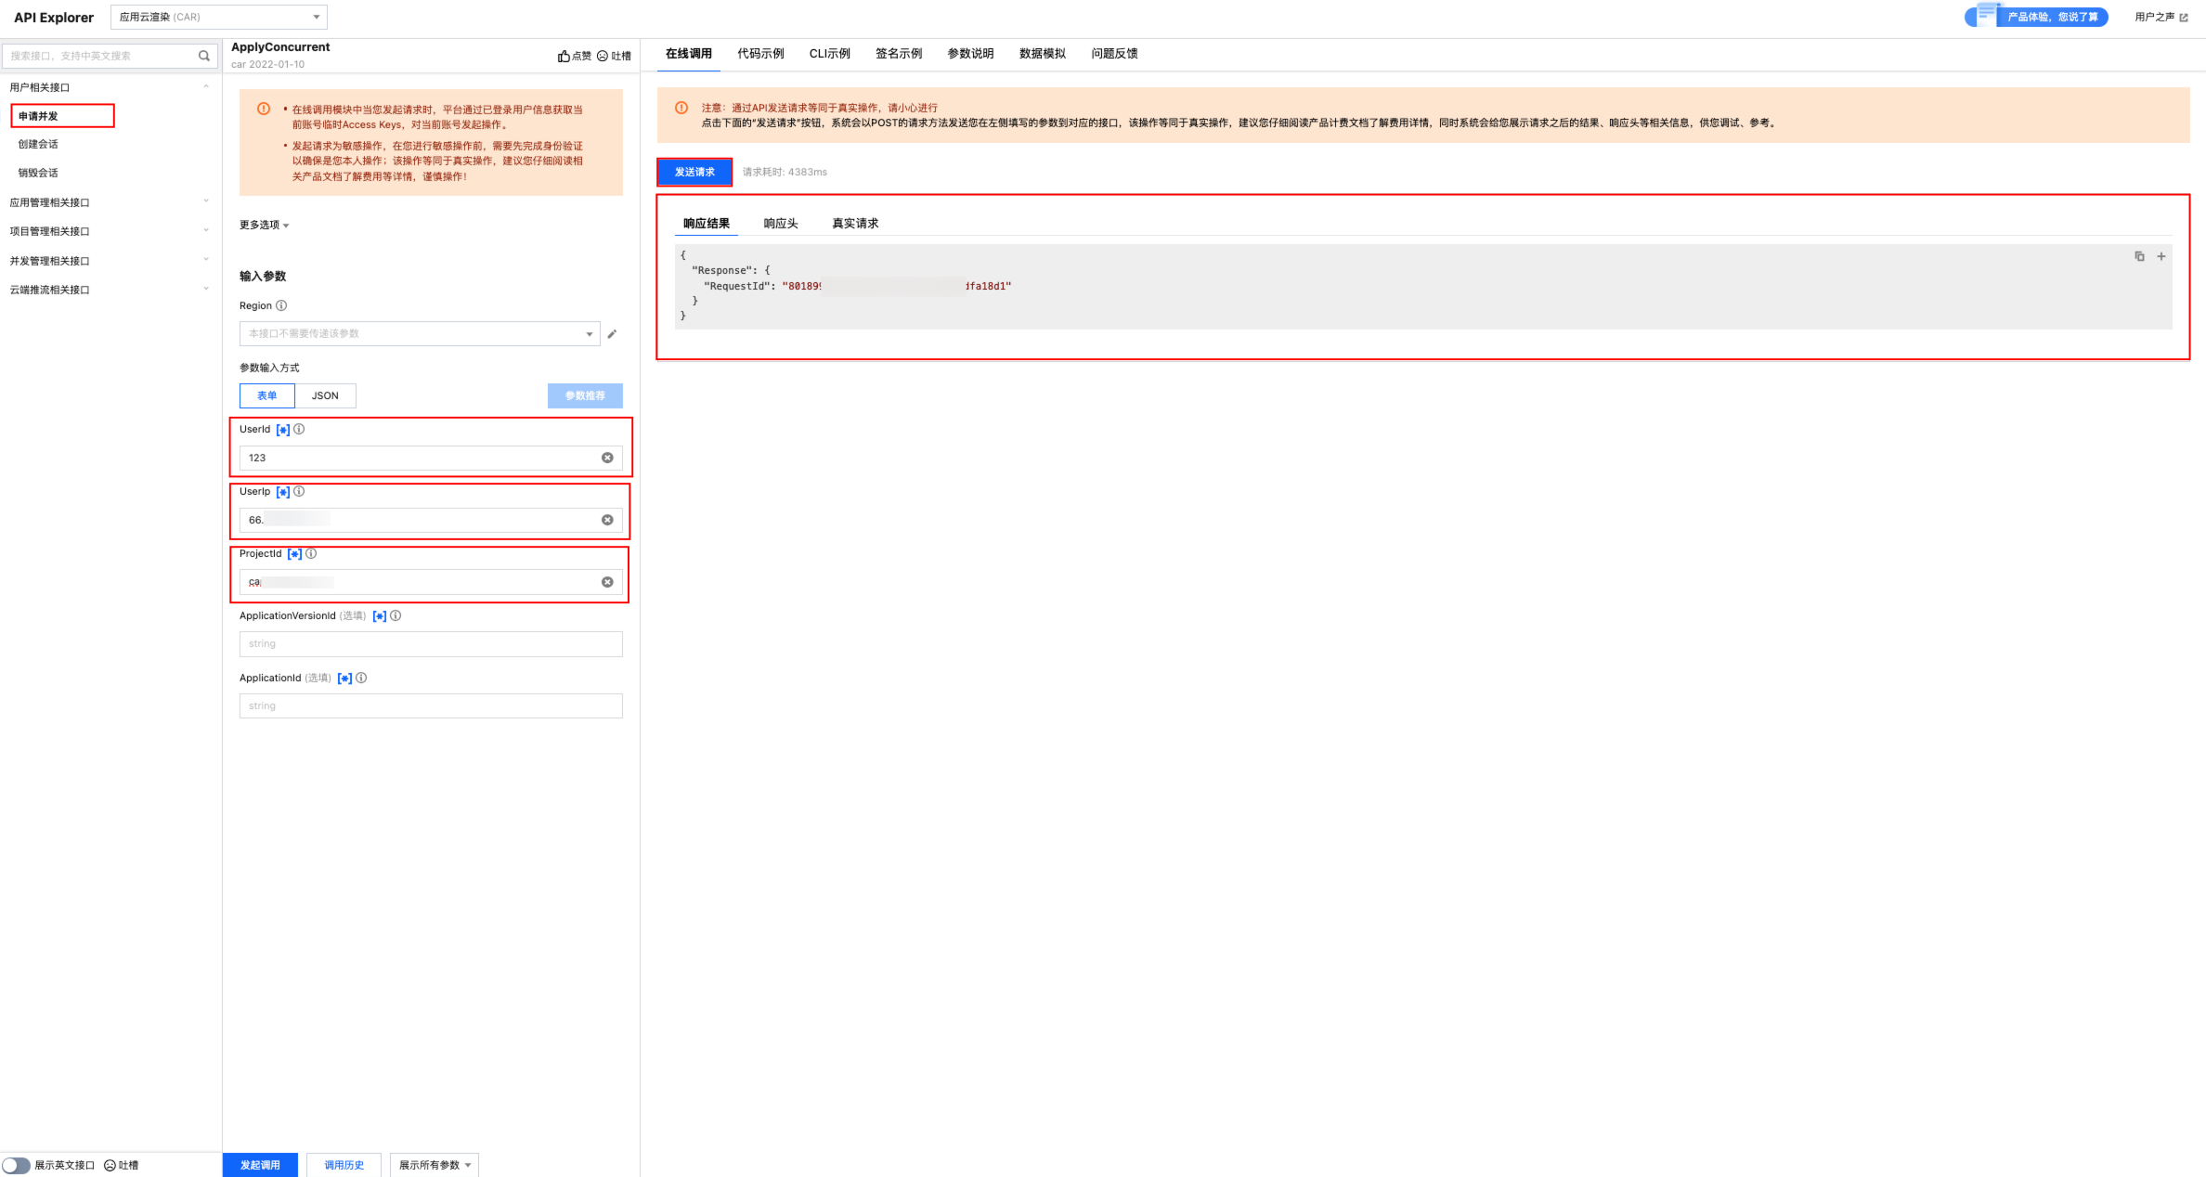Click the 发送请求 button
This screenshot has width=2206, height=1177.
tap(694, 172)
